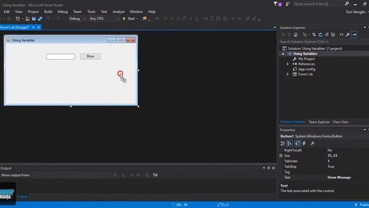Open the Window menu
This screenshot has height=208, width=369.
(x=136, y=12)
